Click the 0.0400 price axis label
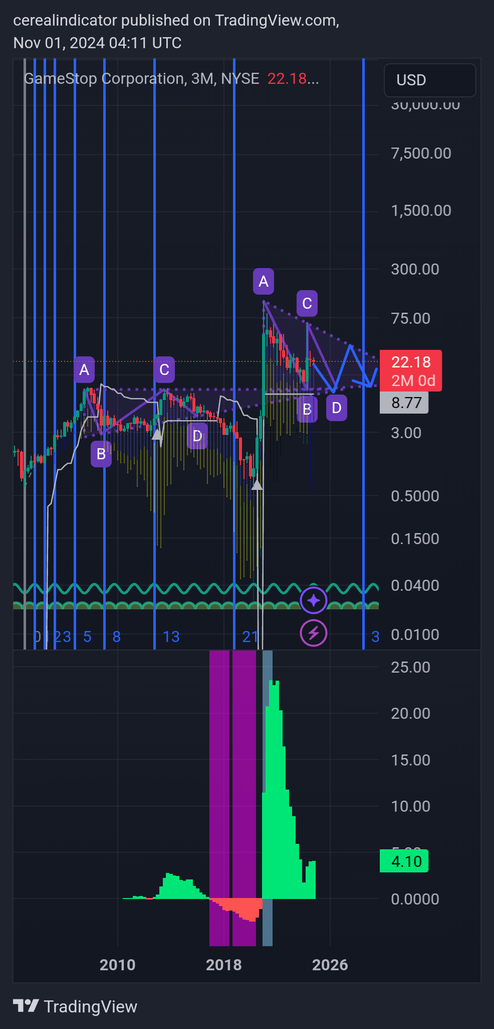Screen dimensions: 494x1029 (x=415, y=585)
